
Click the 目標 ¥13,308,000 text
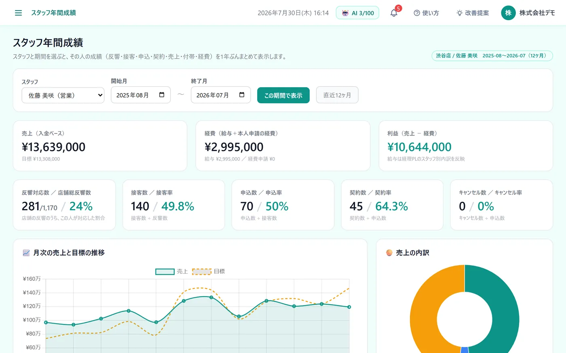(41, 159)
